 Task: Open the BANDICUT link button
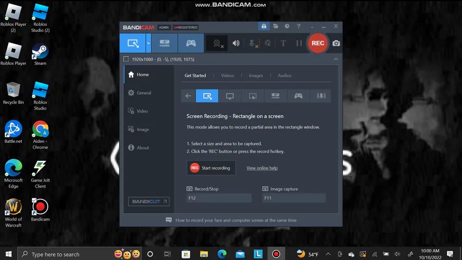[x=149, y=201]
